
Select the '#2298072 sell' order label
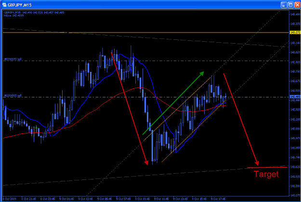13,59
